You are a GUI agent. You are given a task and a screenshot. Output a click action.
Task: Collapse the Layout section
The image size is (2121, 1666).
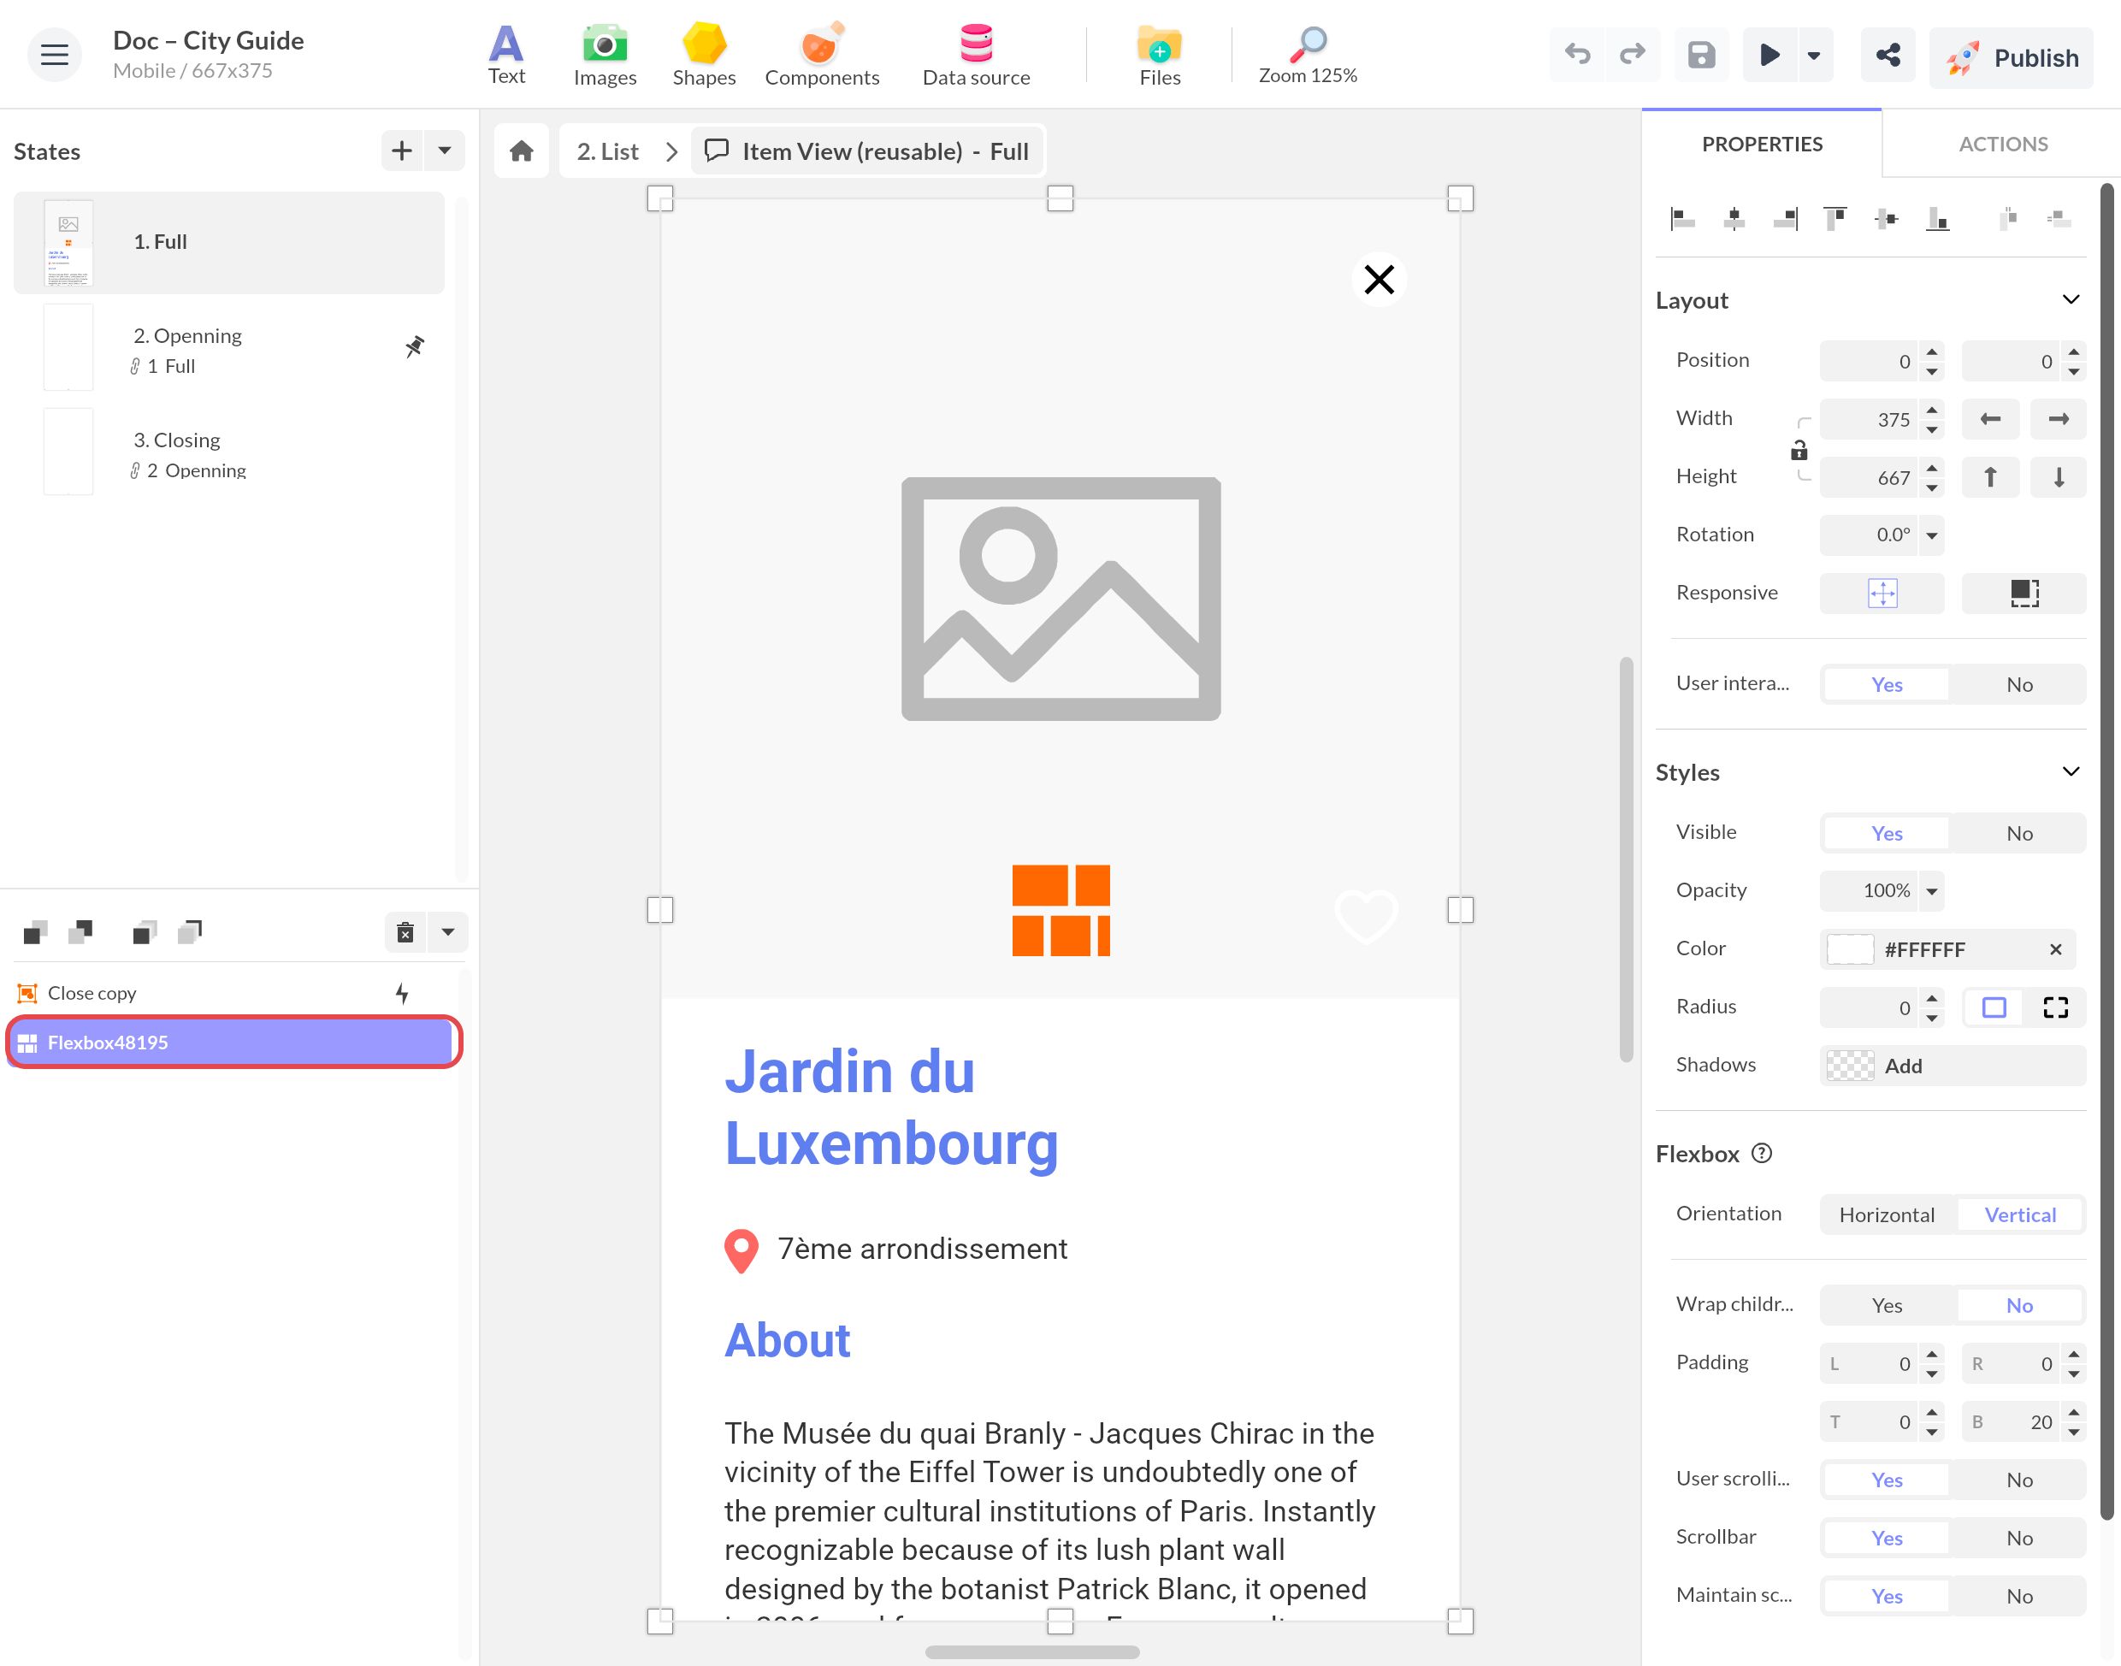[x=2071, y=299]
